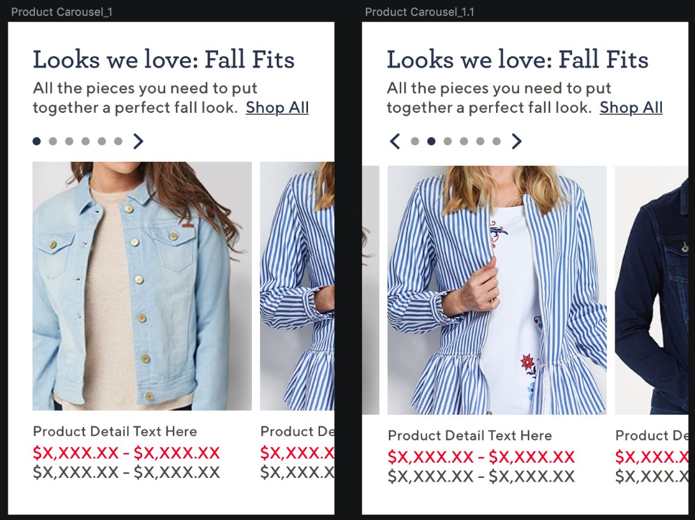Image resolution: width=695 pixels, height=520 pixels.
Task: Click Shop All link in left frame
Action: [277, 108]
